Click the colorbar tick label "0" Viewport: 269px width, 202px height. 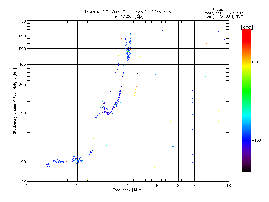(252, 101)
